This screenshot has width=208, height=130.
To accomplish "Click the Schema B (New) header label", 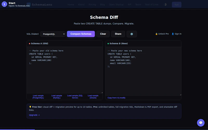I will click(119, 43).
